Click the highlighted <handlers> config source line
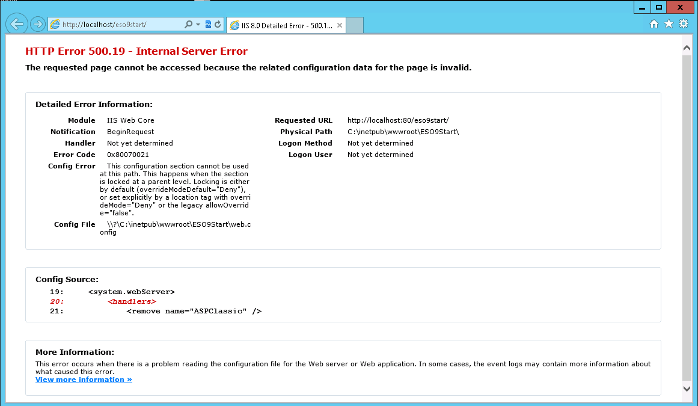This screenshot has height=406, width=698. (132, 302)
